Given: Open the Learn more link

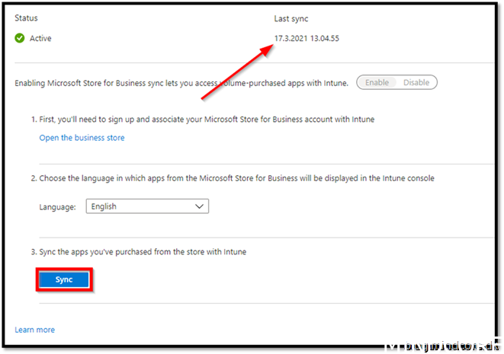Looking at the screenshot, I should point(34,330).
